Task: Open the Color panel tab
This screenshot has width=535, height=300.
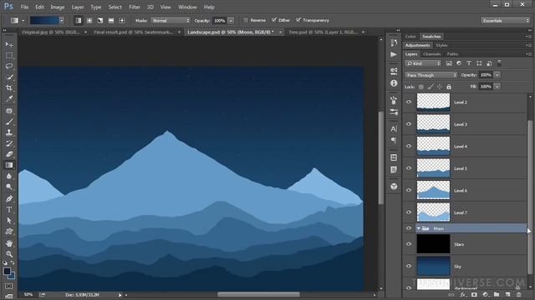Action: coord(410,37)
